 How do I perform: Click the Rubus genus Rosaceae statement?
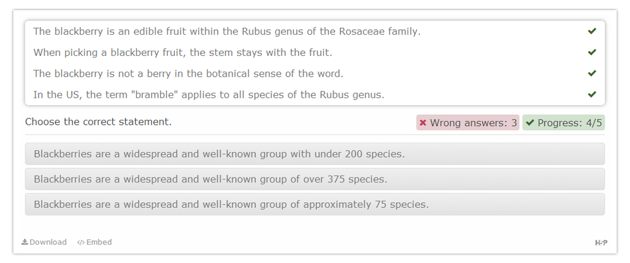227,31
